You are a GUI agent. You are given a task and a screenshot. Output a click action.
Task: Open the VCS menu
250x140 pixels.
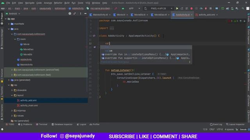[87, 3]
